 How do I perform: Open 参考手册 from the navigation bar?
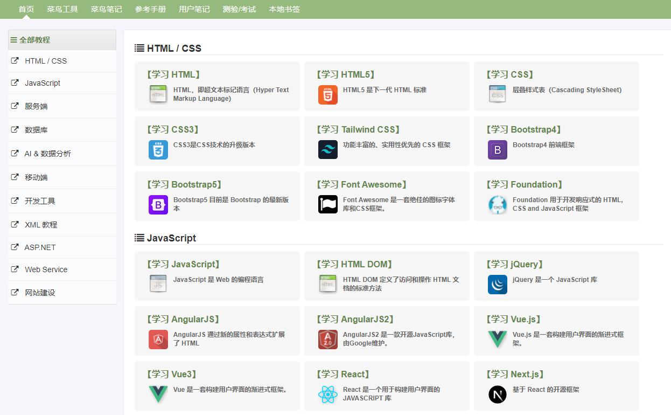[x=151, y=9]
